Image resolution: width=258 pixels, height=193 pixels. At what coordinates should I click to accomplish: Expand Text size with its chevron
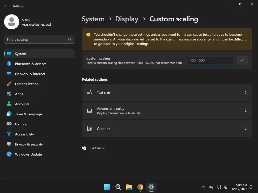(245, 92)
